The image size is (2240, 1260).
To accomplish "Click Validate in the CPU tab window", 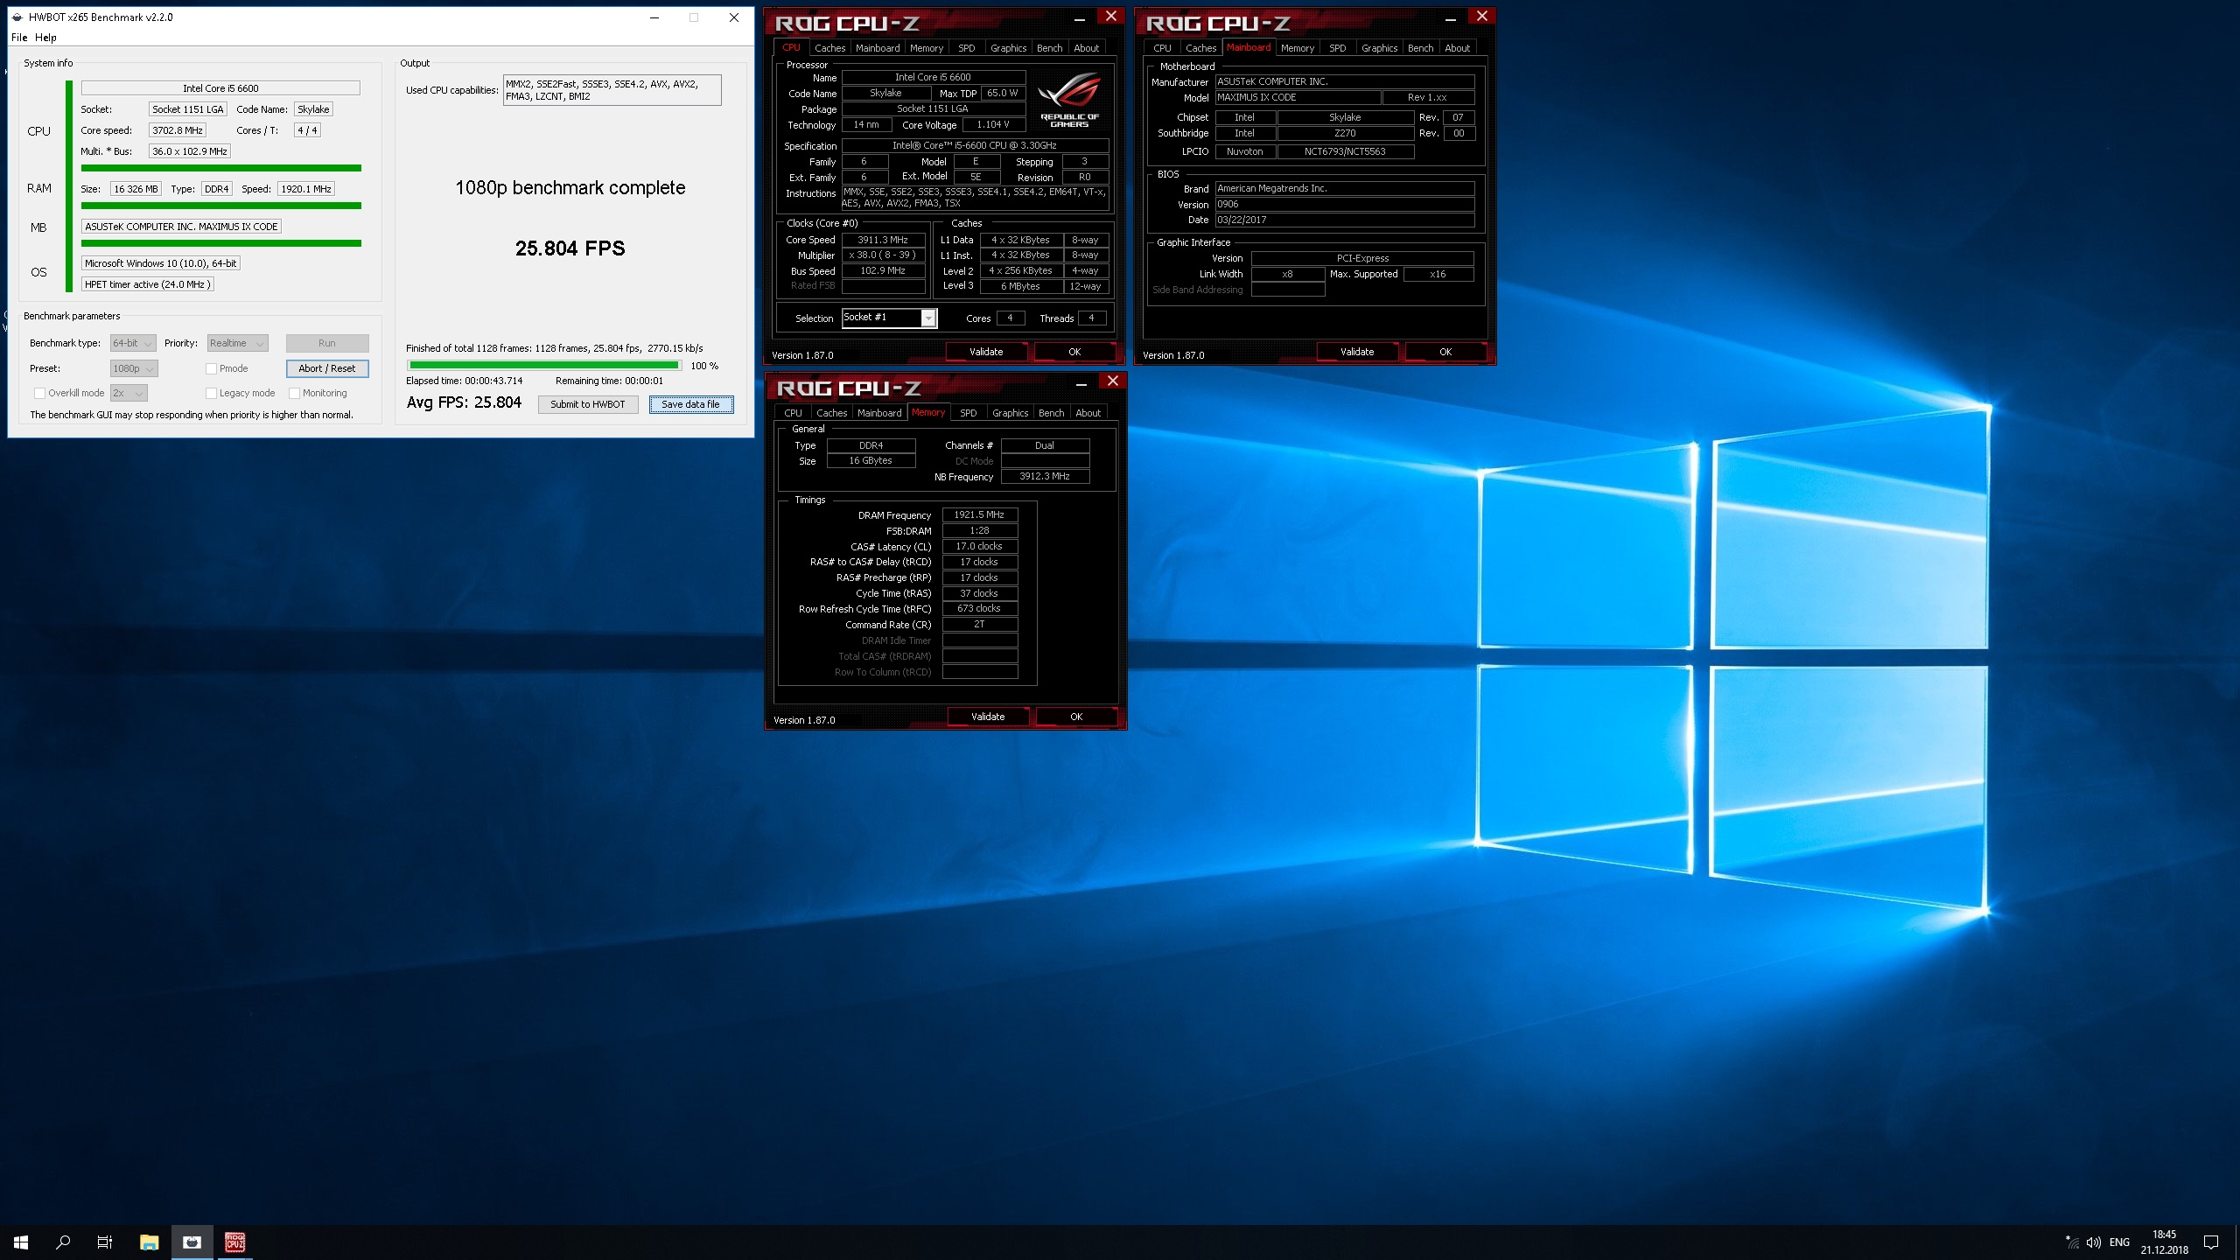I will [986, 352].
